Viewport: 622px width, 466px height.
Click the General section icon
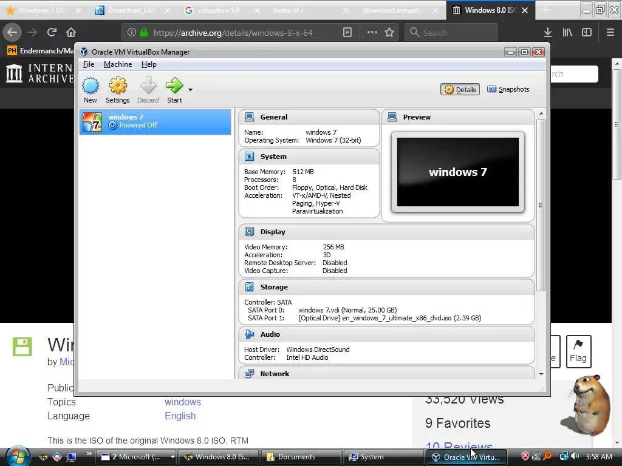[x=249, y=117]
